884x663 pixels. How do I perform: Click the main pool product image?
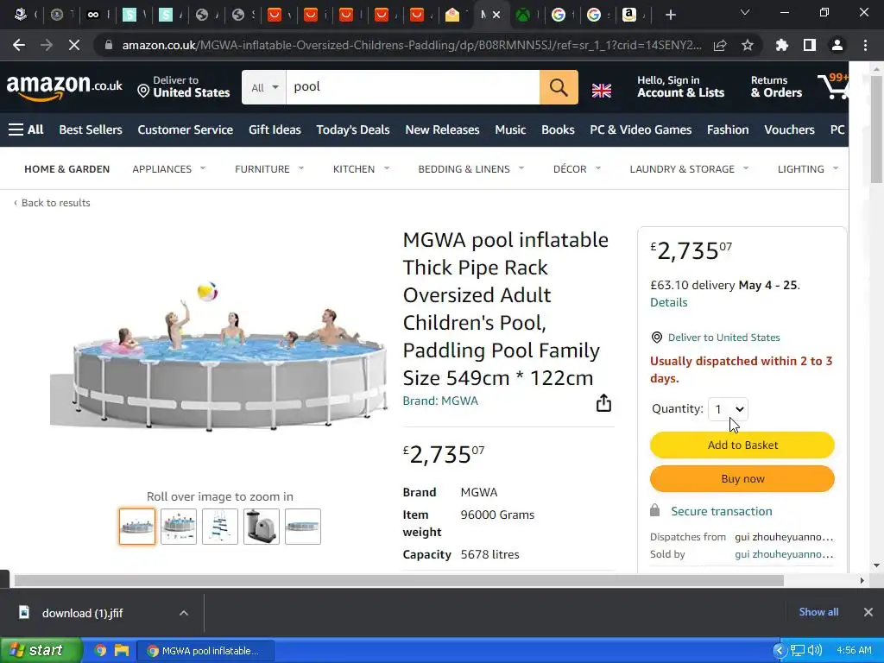point(220,355)
